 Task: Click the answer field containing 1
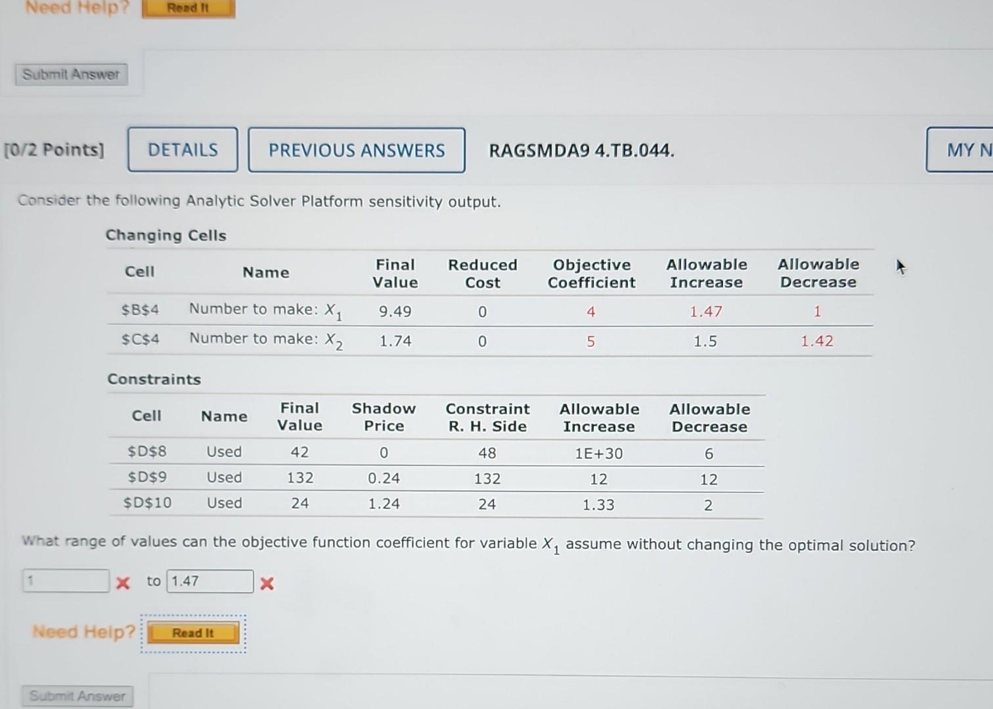(x=64, y=580)
